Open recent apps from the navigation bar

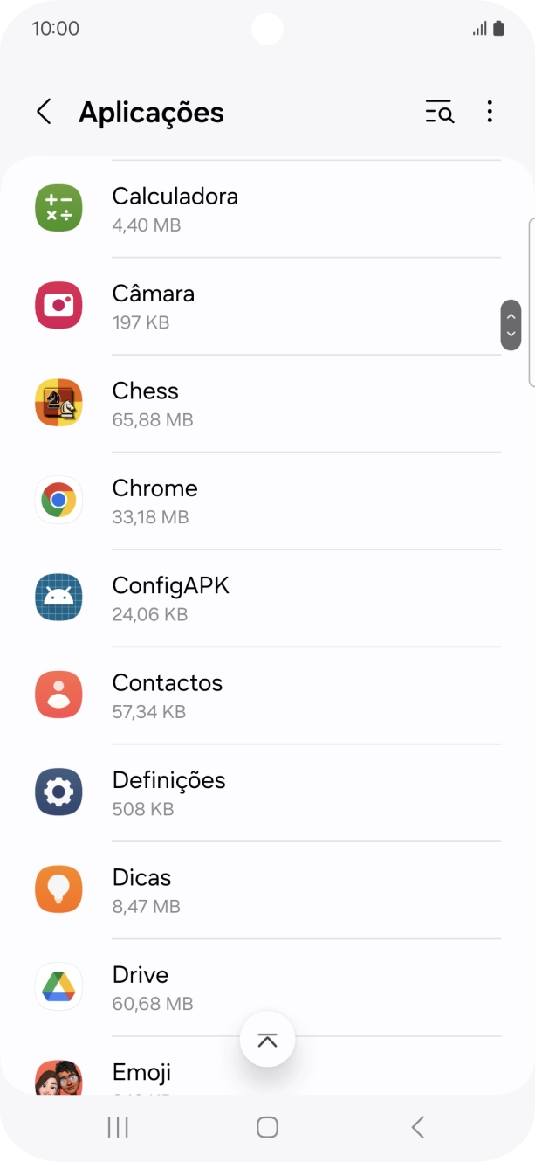pos(116,1127)
